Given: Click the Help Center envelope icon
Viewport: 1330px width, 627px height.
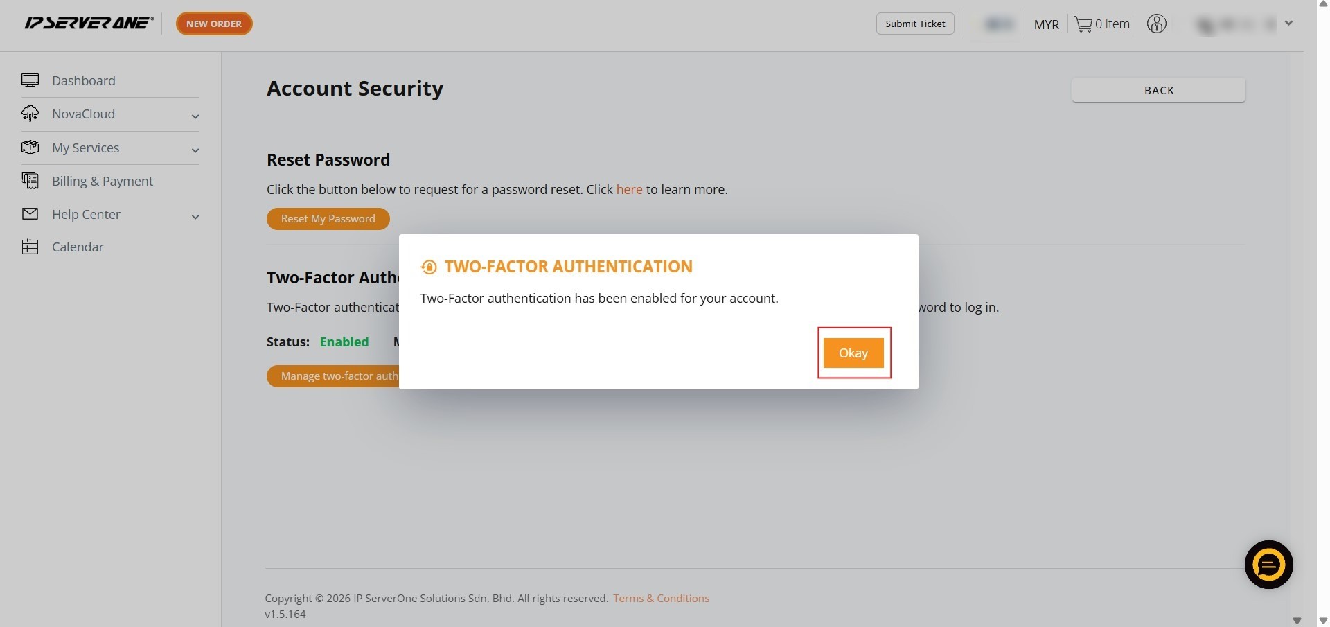Looking at the screenshot, I should pos(30,214).
